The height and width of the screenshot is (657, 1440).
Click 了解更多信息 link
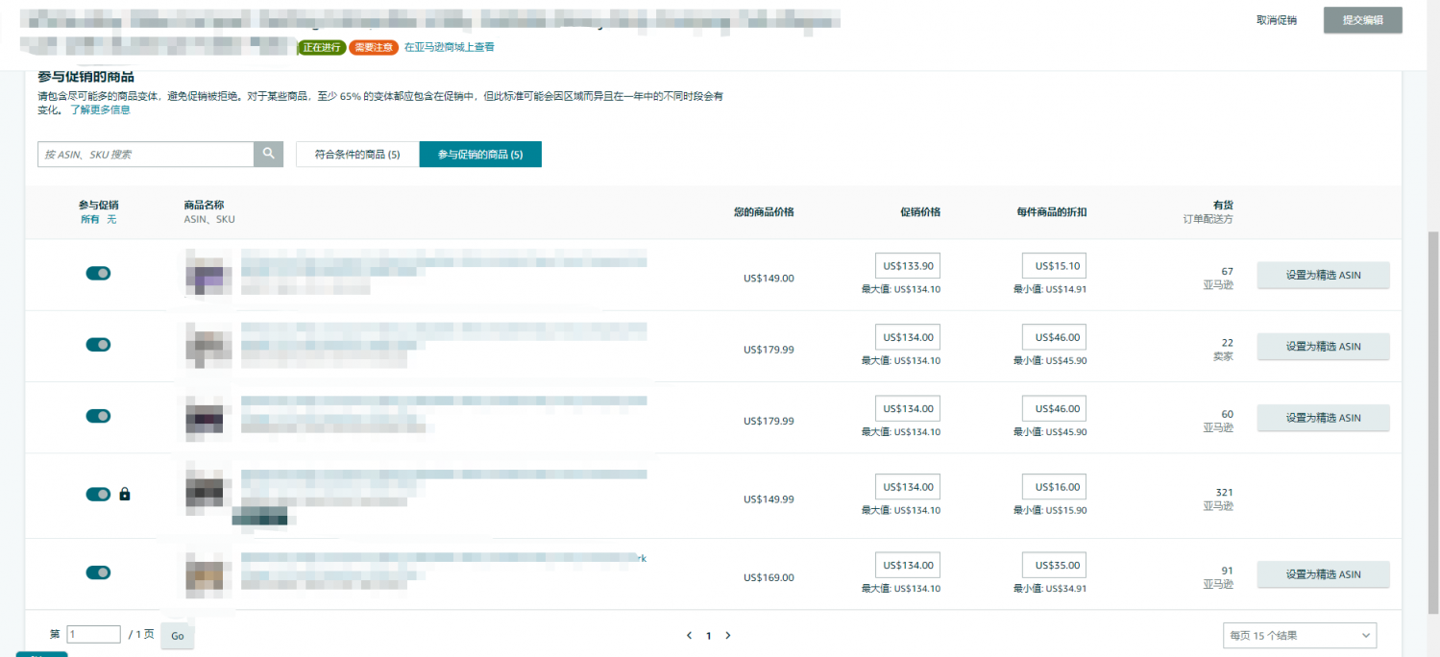pyautogui.click(x=100, y=109)
